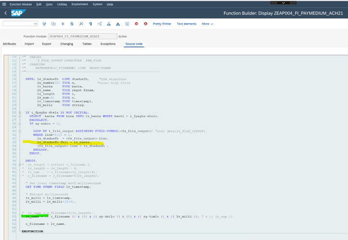Click the 'GET TIME STAMP FIELD lv_timestamp' line
The height and width of the screenshot is (240, 348).
pos(58,187)
